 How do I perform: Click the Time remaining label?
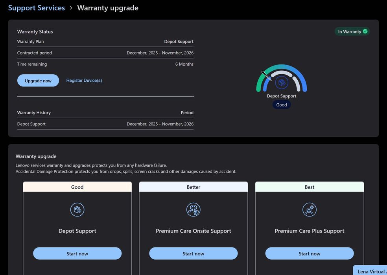click(x=32, y=64)
